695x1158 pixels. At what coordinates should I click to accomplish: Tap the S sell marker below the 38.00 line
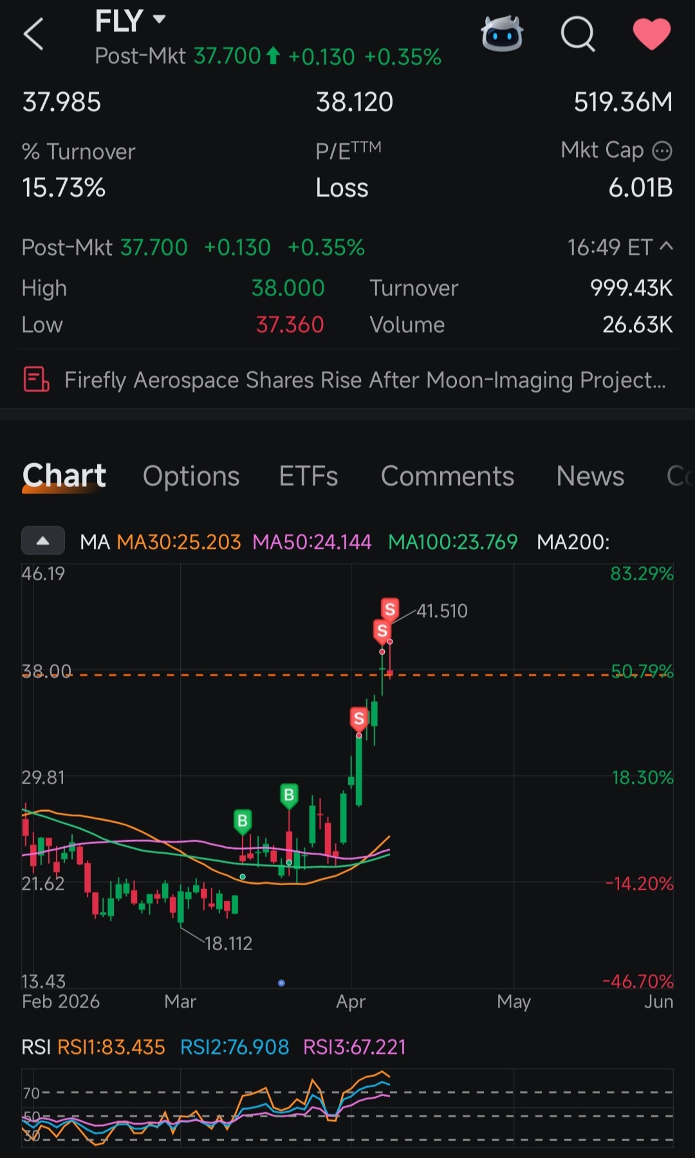click(359, 719)
